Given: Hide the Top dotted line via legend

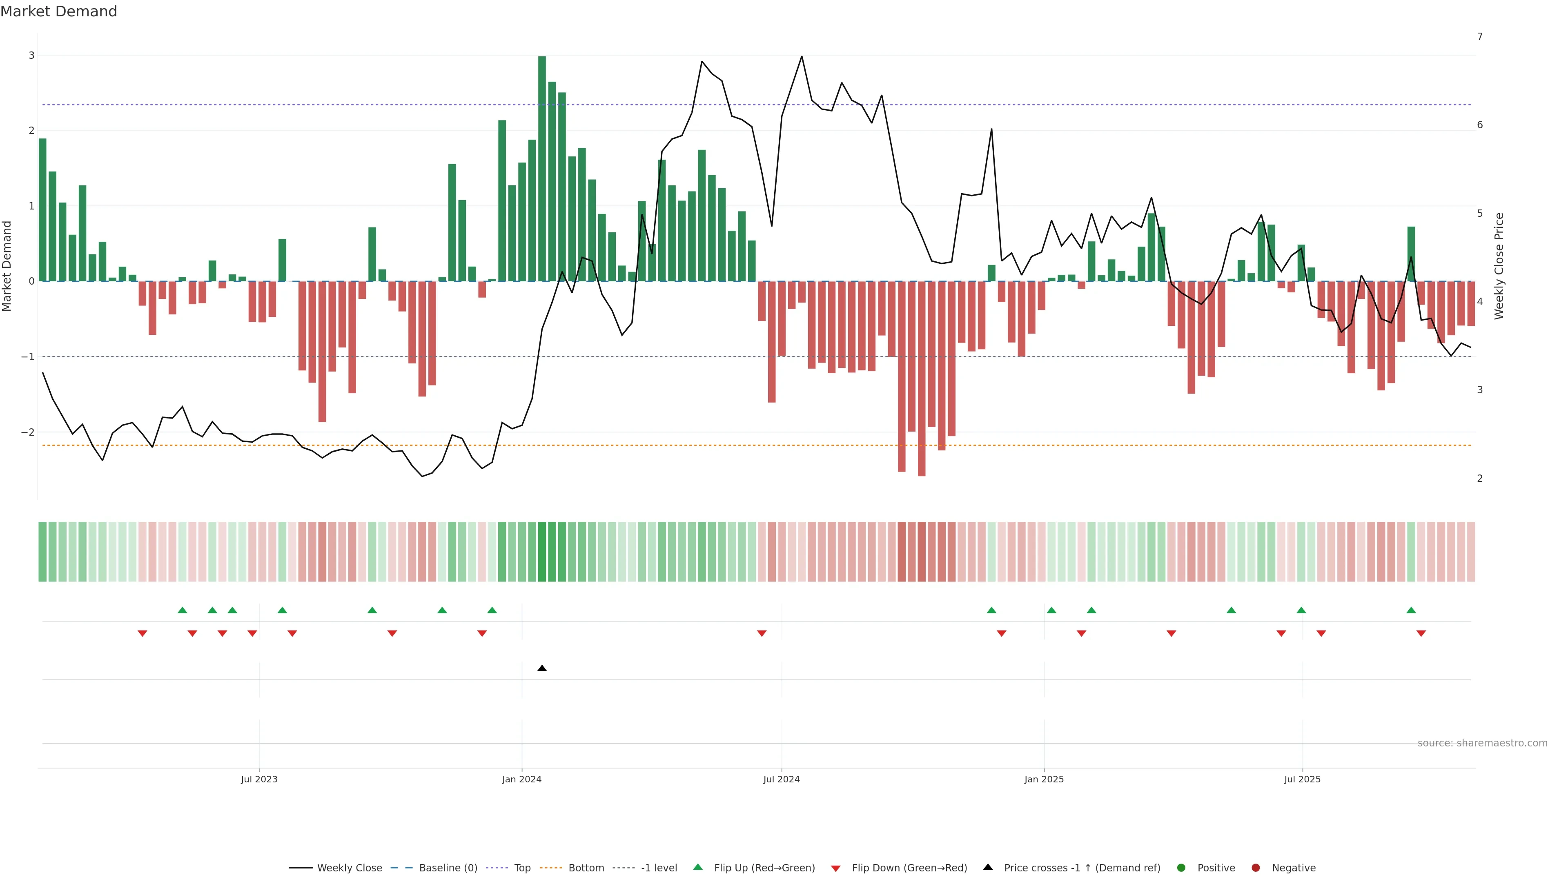Looking at the screenshot, I should tap(522, 867).
